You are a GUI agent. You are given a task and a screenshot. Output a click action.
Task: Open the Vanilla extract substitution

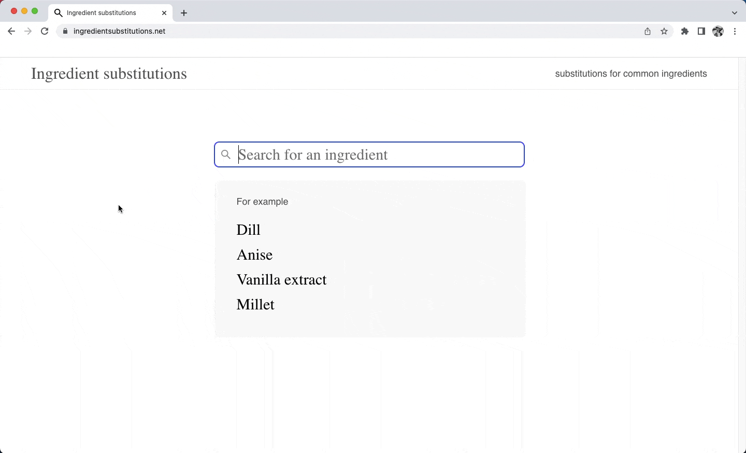282,280
